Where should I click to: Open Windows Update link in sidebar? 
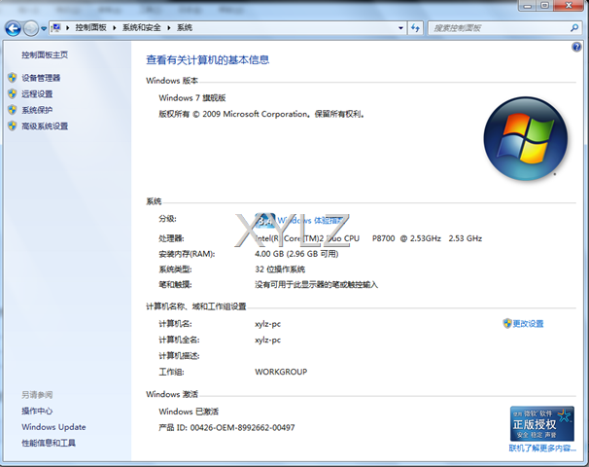[53, 427]
